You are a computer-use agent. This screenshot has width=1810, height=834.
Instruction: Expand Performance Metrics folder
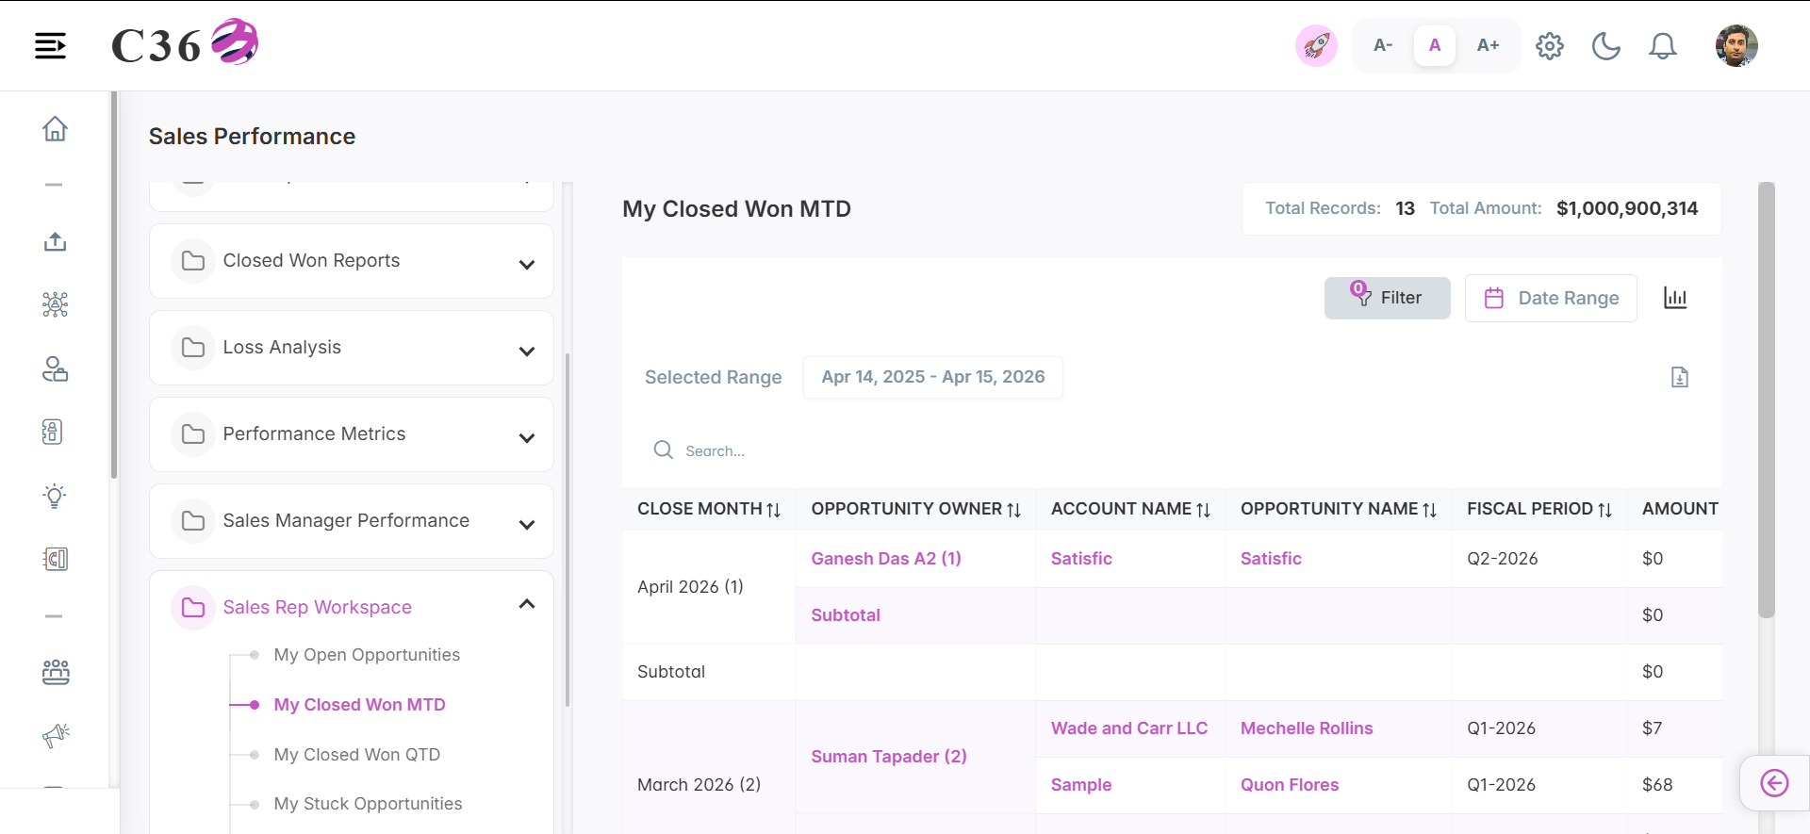point(352,434)
